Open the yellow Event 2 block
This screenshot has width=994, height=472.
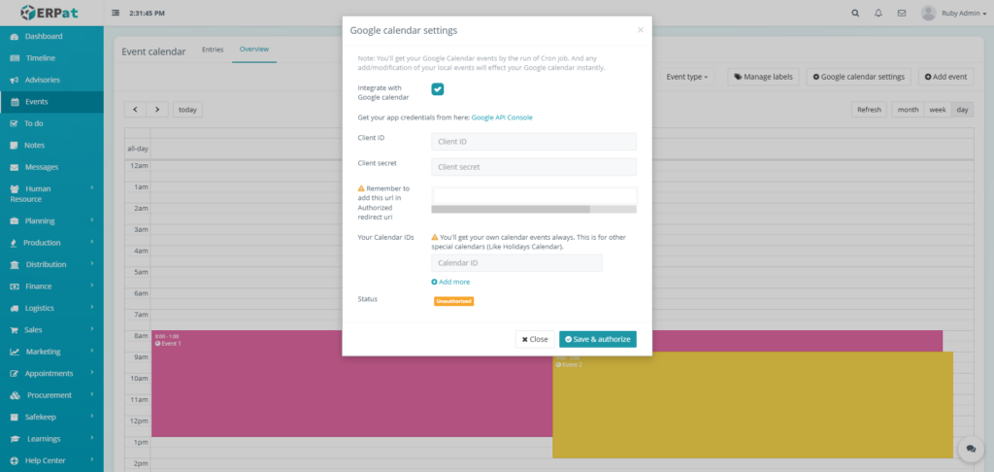752,405
